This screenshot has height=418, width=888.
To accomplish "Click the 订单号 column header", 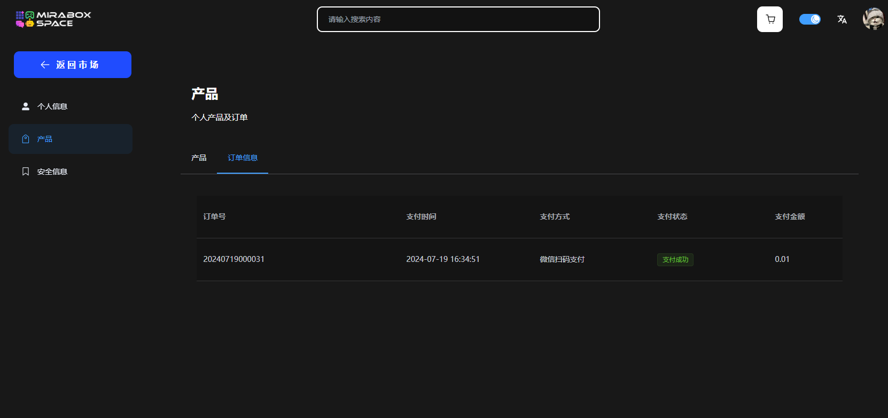I will coord(214,216).
